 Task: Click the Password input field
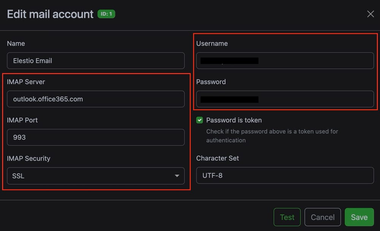(285, 99)
